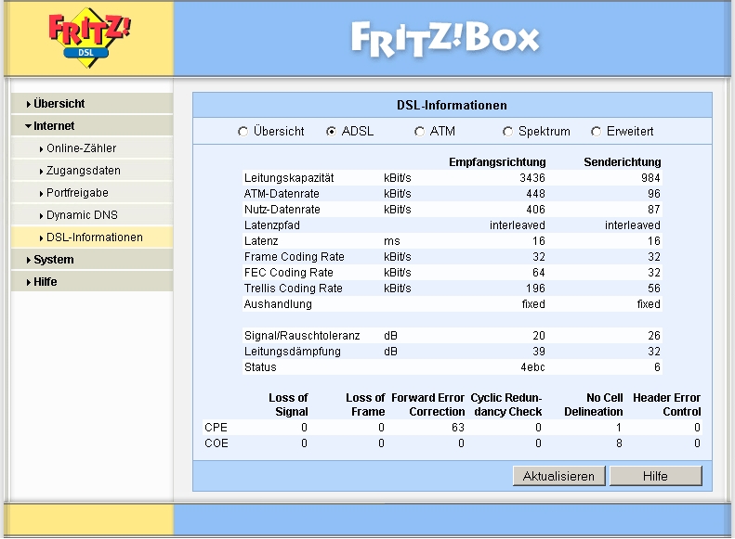Click the Aushandlung row label
The height and width of the screenshot is (539, 735).
point(278,304)
